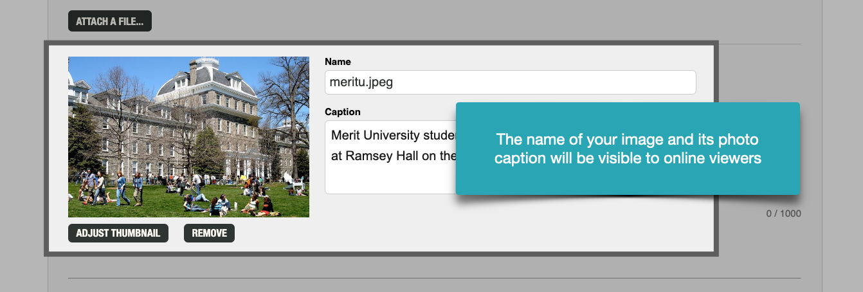The image size is (863, 292).
Task: Click the teal tooltip about image visibility
Action: coord(627,149)
